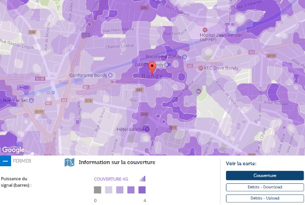Click the red location pin on Bondy
This screenshot has width=305, height=205.
click(x=152, y=66)
